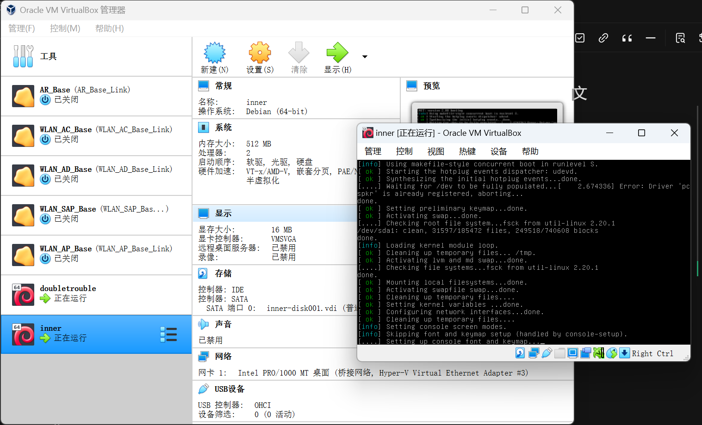This screenshot has width=702, height=425.
Task: Open 热键 menu in inner VM window
Action: pyautogui.click(x=467, y=152)
